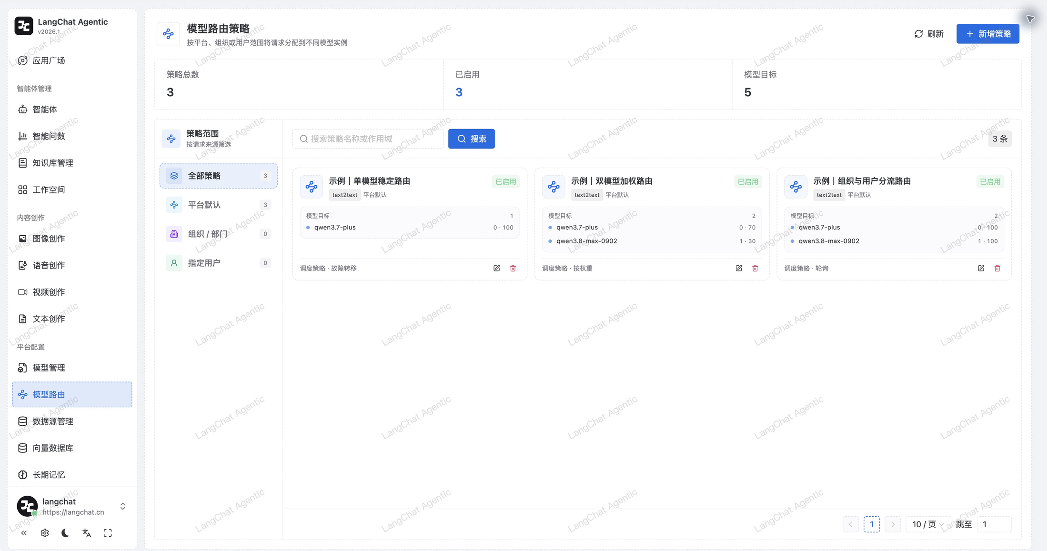
Task: Select 平台默认 scope filter
Action: [219, 205]
